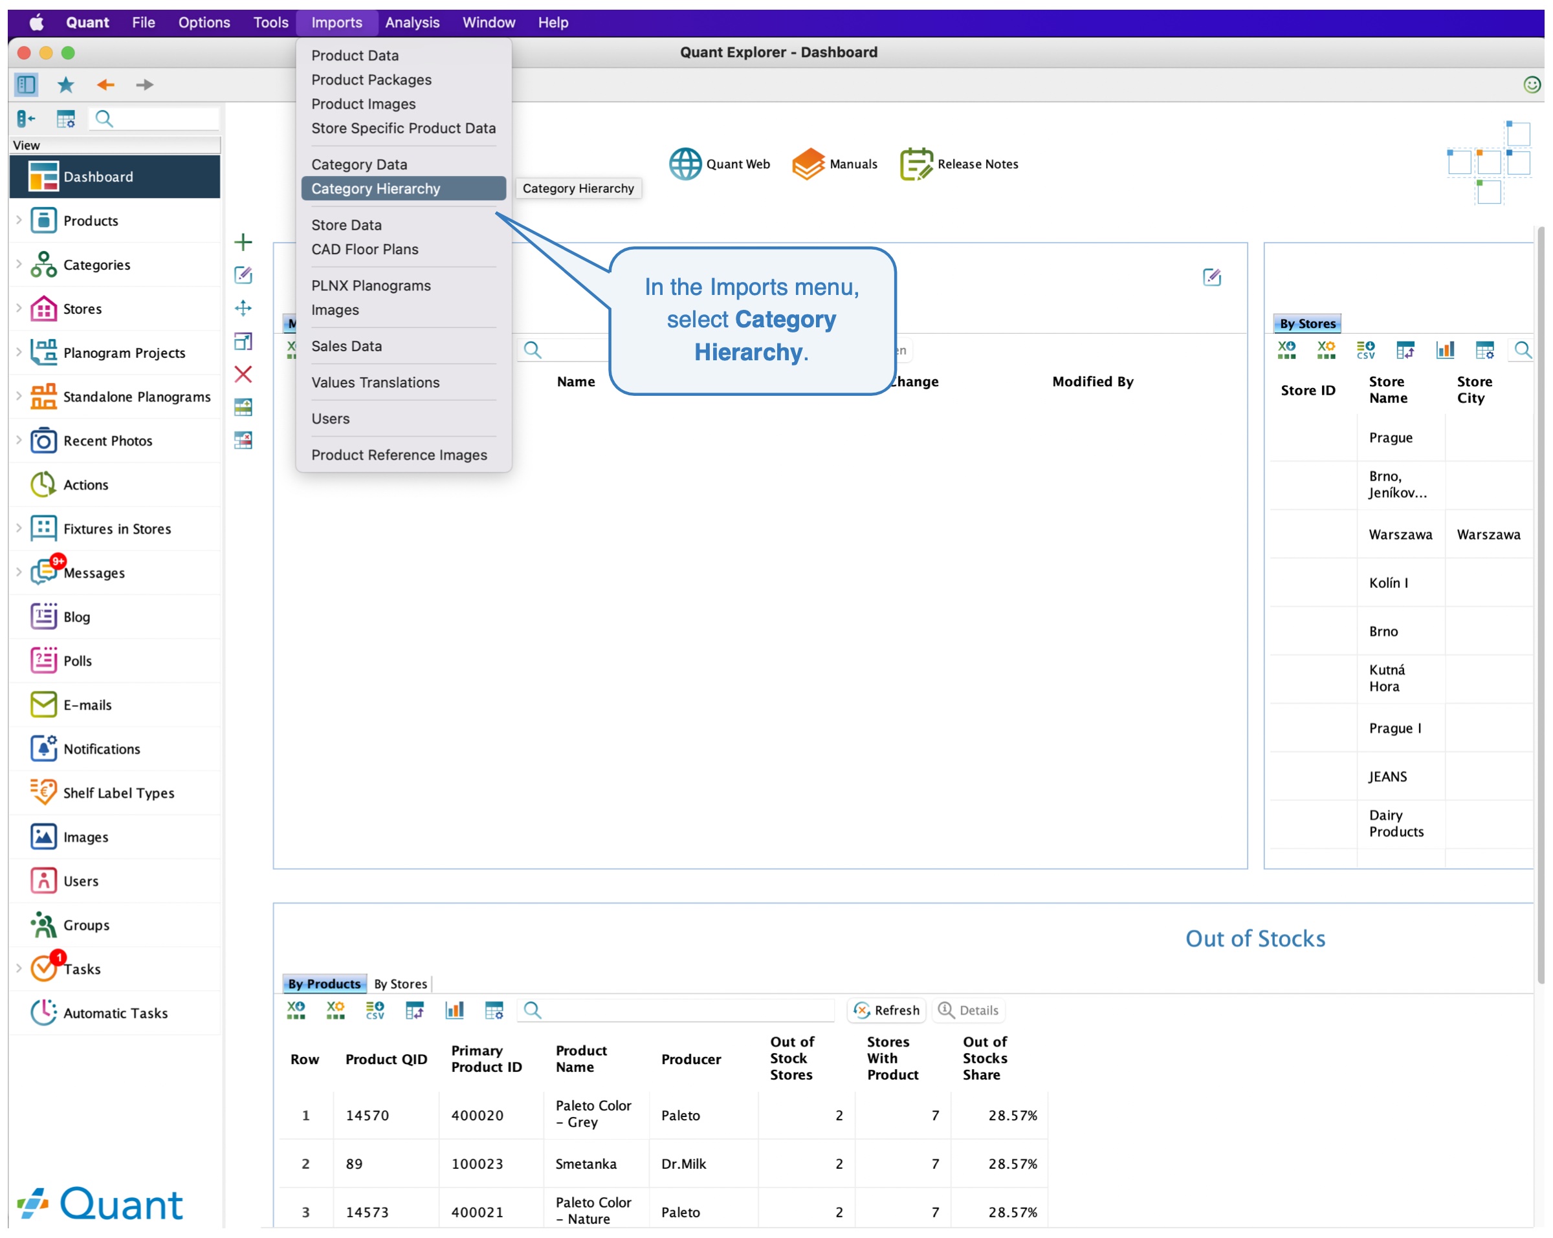Expand the Products tree node
Screen dimensions: 1553x1238
(x=19, y=221)
